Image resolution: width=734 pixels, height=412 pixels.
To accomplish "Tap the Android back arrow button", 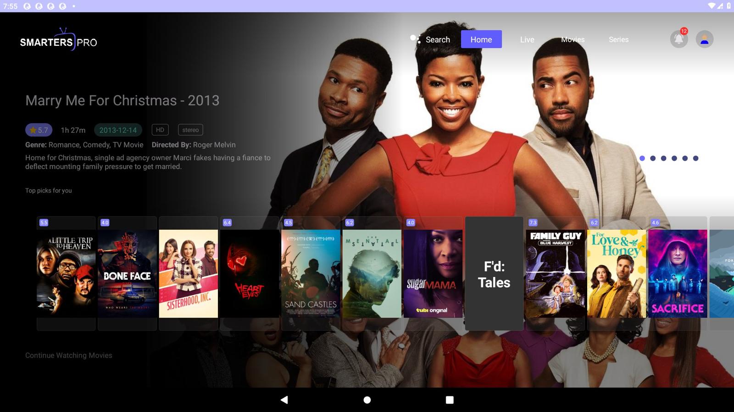I will point(283,399).
